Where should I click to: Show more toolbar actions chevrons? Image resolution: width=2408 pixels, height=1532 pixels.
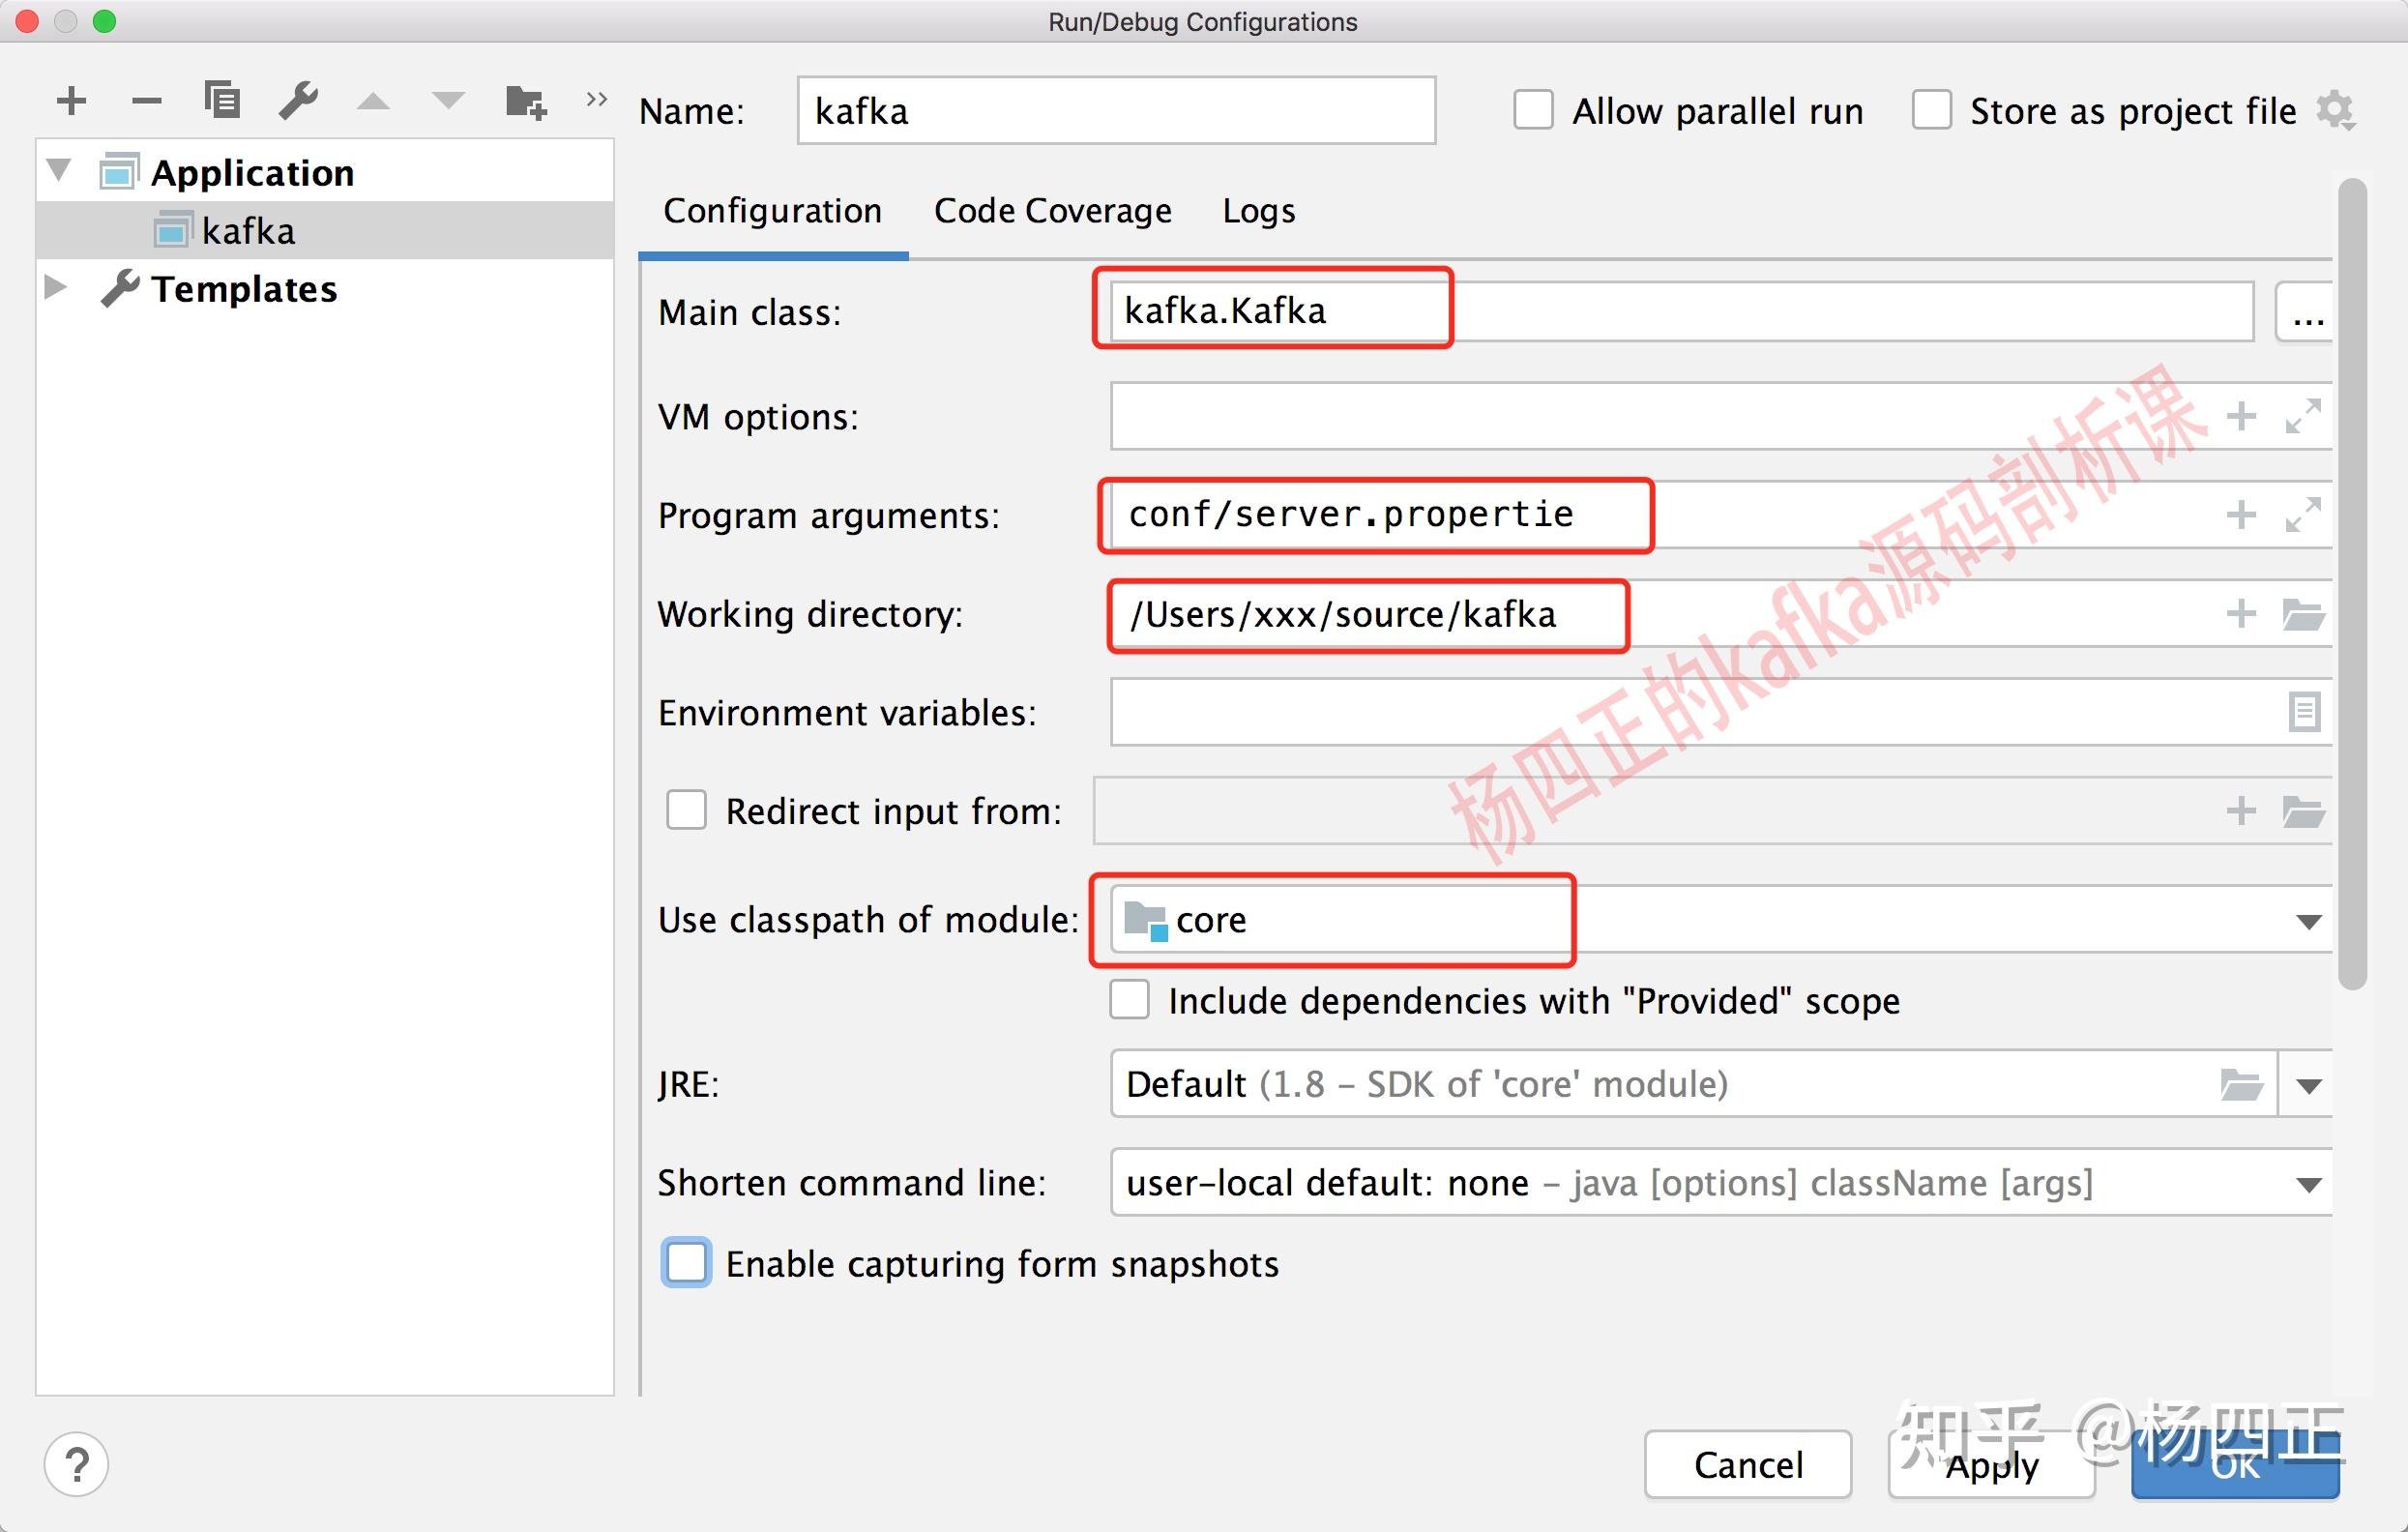(x=596, y=99)
